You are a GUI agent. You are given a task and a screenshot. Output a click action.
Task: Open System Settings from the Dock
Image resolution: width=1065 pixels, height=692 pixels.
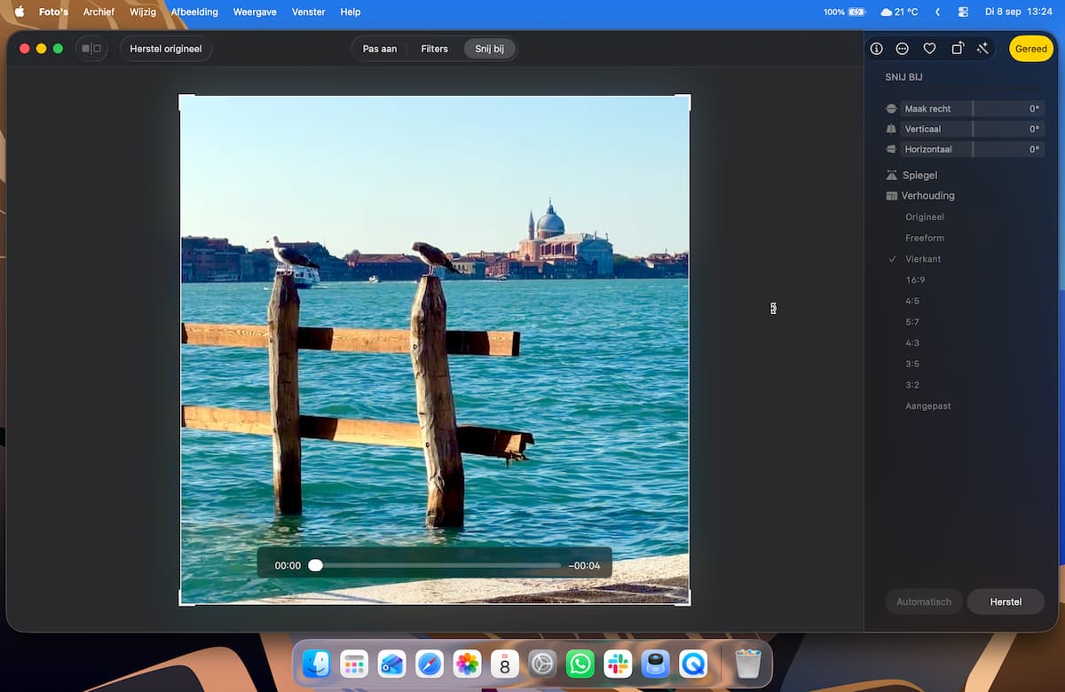(x=542, y=664)
